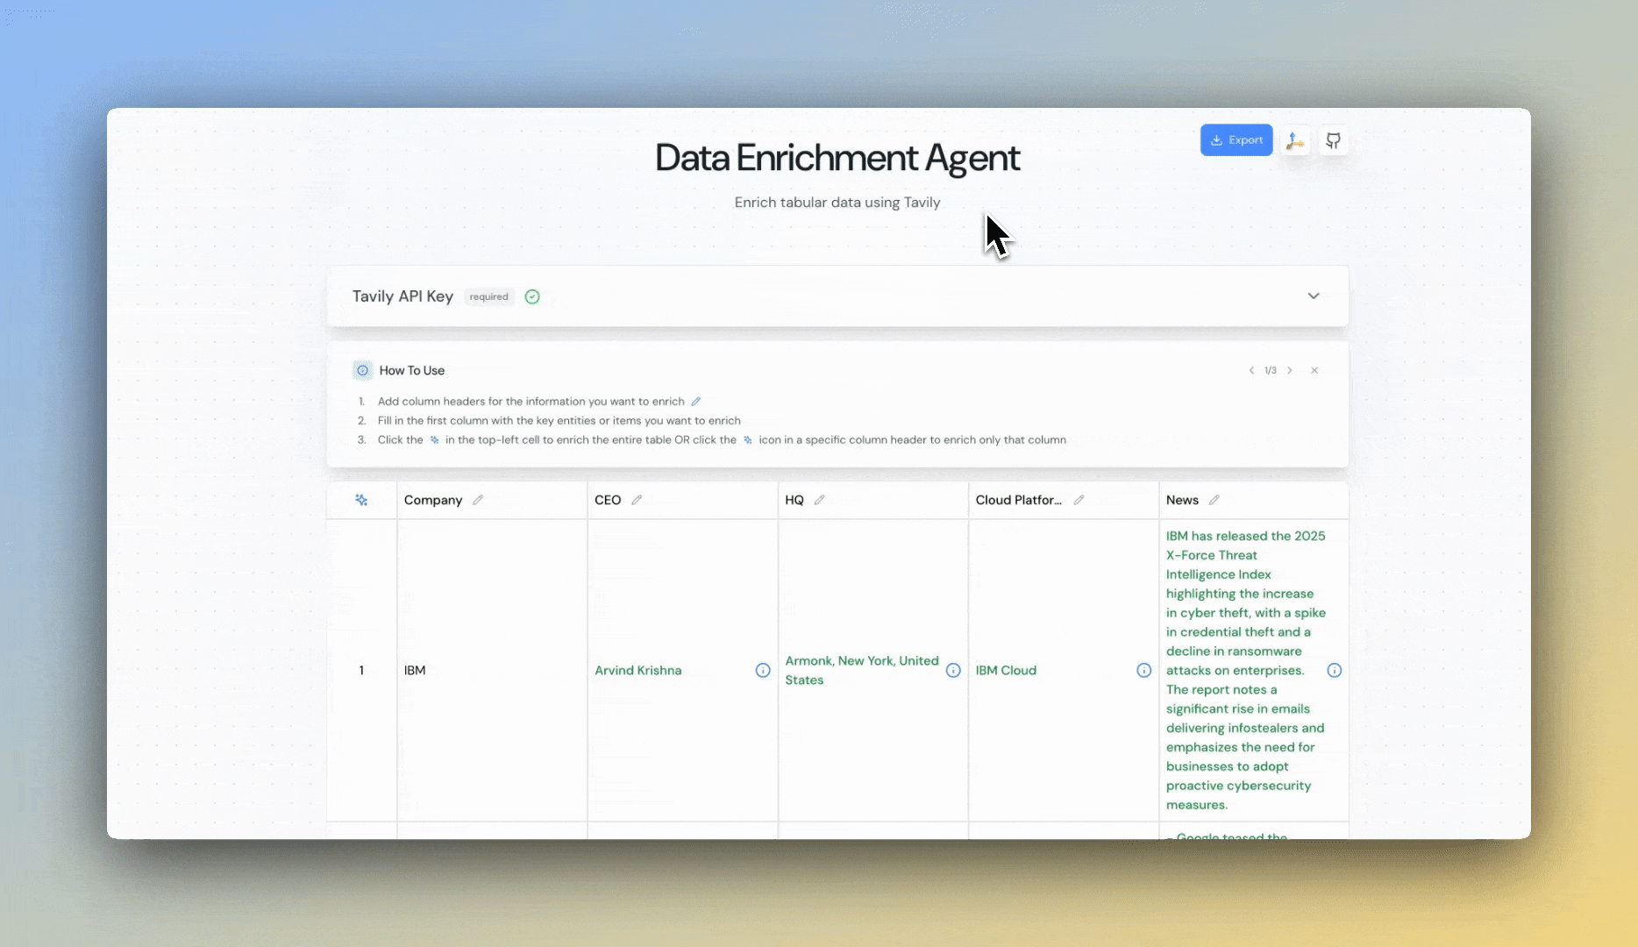
Task: Edit the Company column header pencil icon
Action: click(478, 499)
